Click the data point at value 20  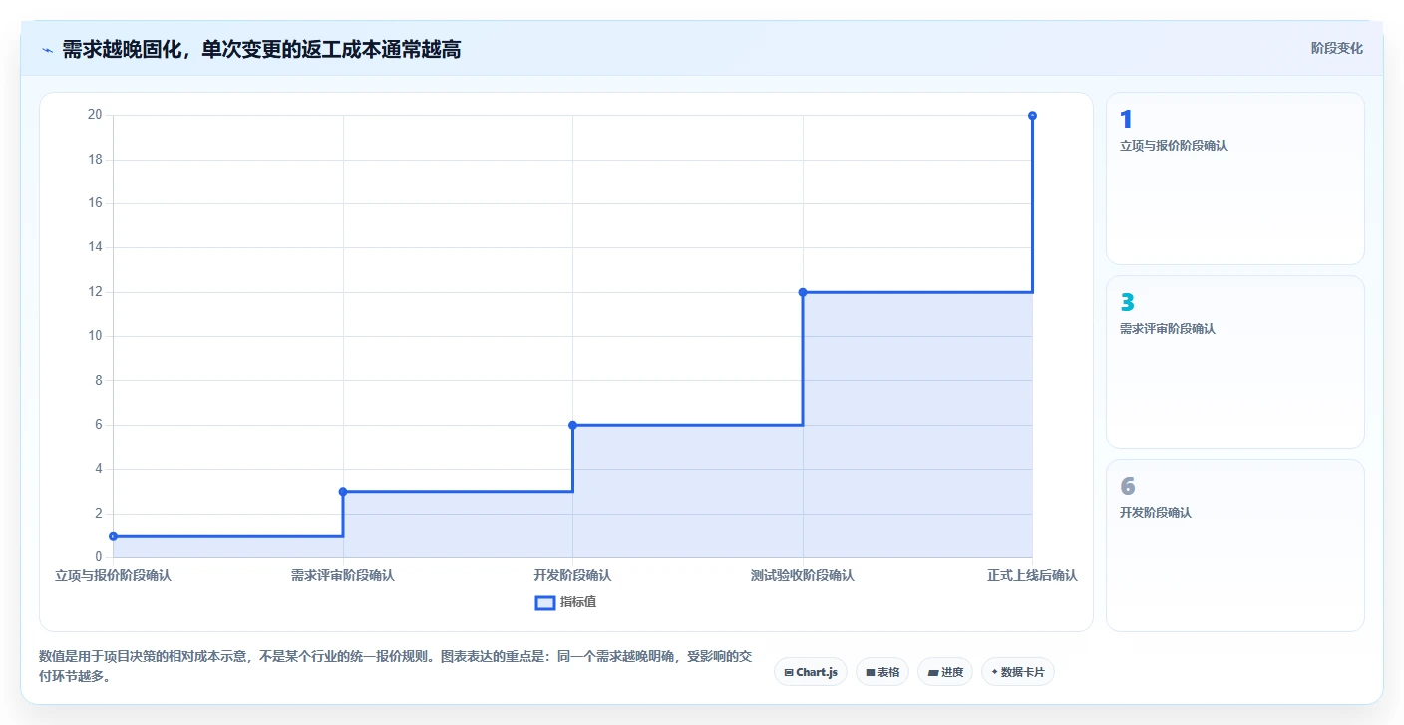pyautogui.click(x=1032, y=116)
